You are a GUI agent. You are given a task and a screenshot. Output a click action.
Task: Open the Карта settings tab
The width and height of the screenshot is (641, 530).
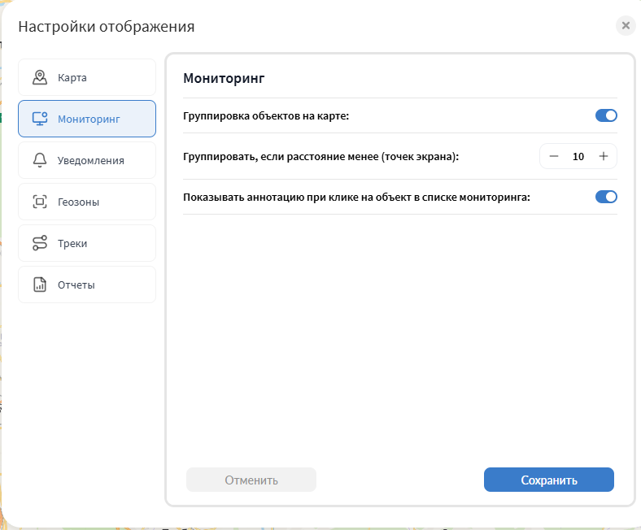point(87,77)
